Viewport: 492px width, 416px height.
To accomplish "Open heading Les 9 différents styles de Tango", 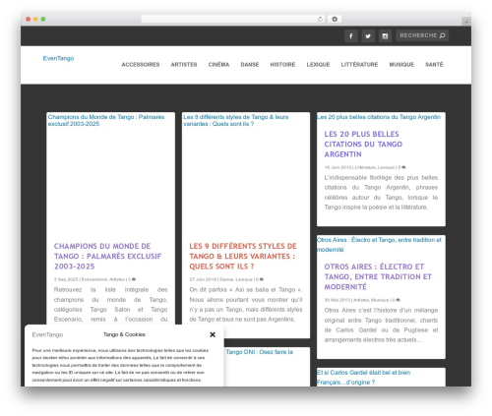I will [x=243, y=256].
